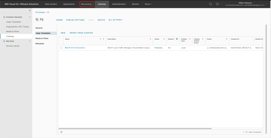This screenshot has height=138, width=271.
Task: Collapse the Content Libraries section
Action: coord(30,17)
